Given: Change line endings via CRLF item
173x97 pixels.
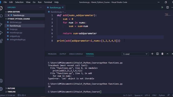Looking at the screenshot, I should point(154,95).
